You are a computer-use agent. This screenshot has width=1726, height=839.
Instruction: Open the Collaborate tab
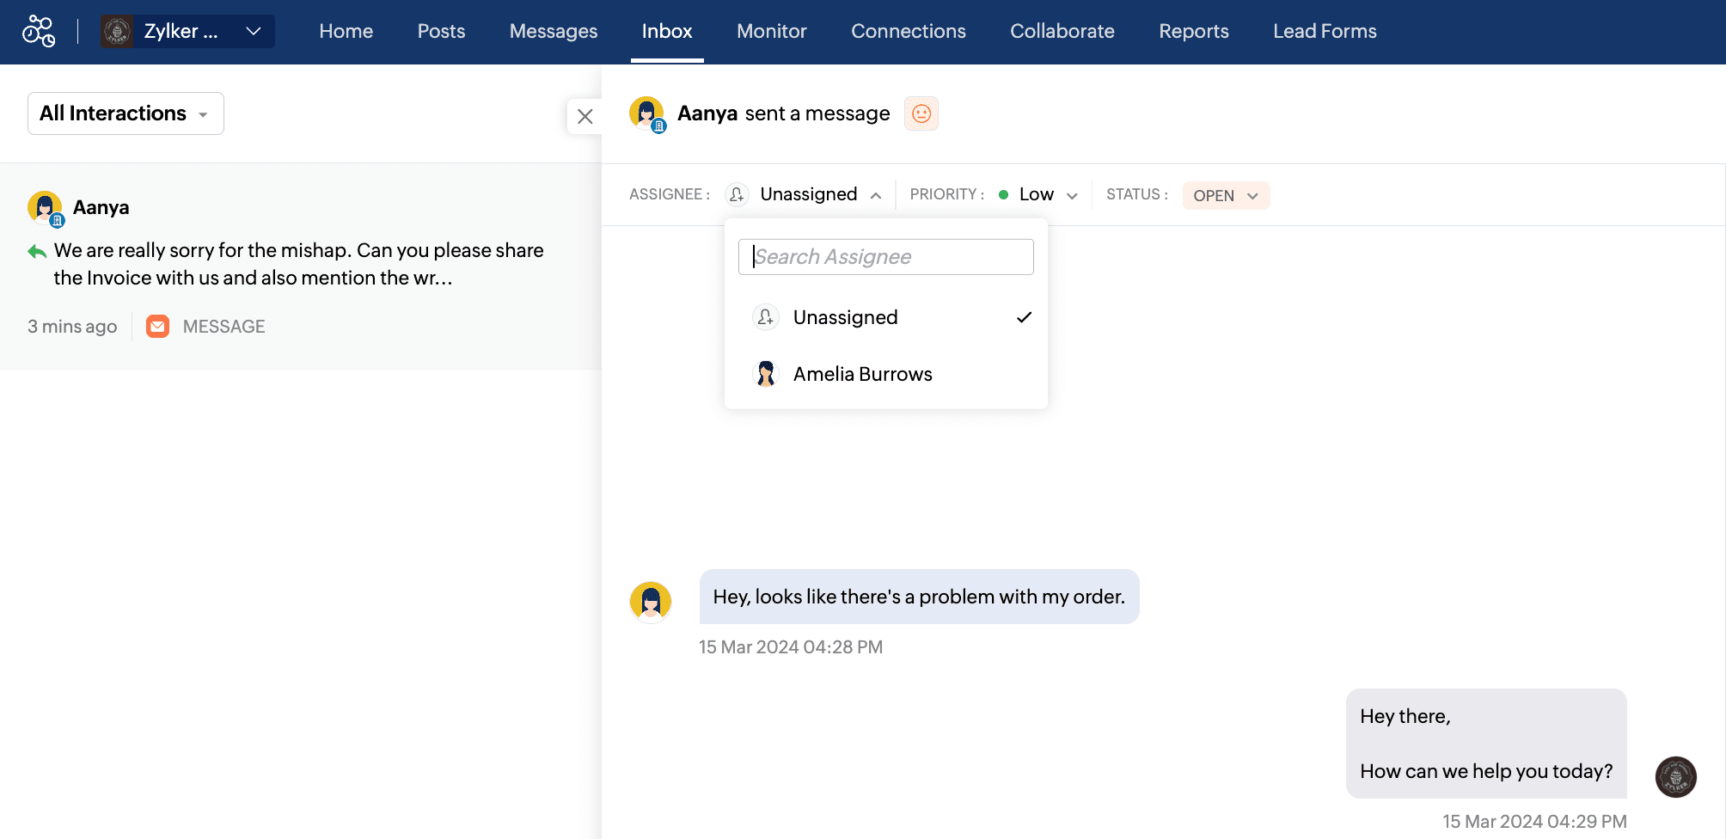click(1062, 31)
